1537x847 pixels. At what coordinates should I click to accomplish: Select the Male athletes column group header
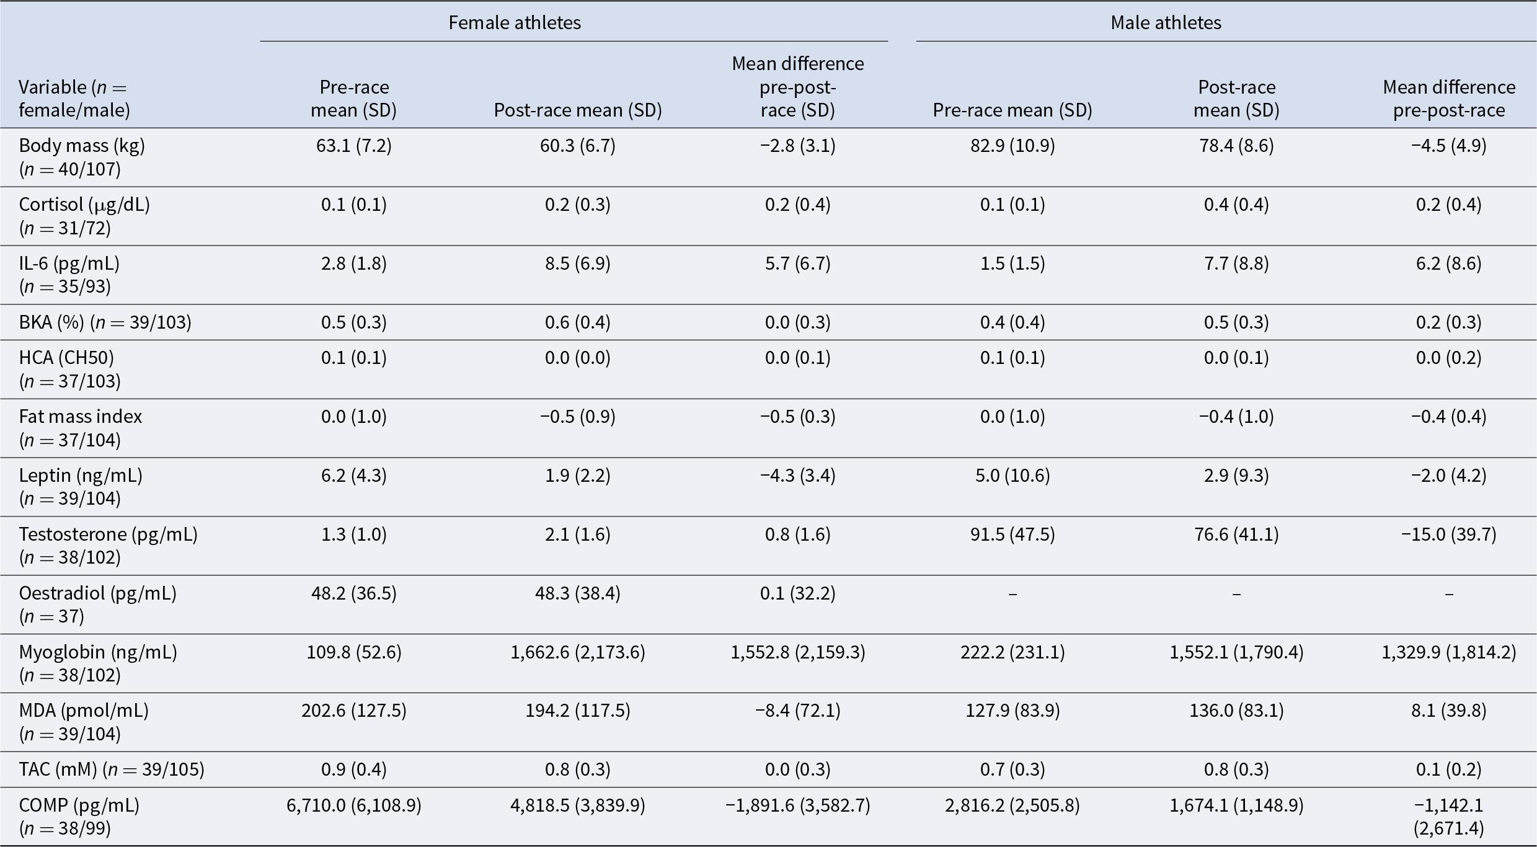pyautogui.click(x=1166, y=23)
